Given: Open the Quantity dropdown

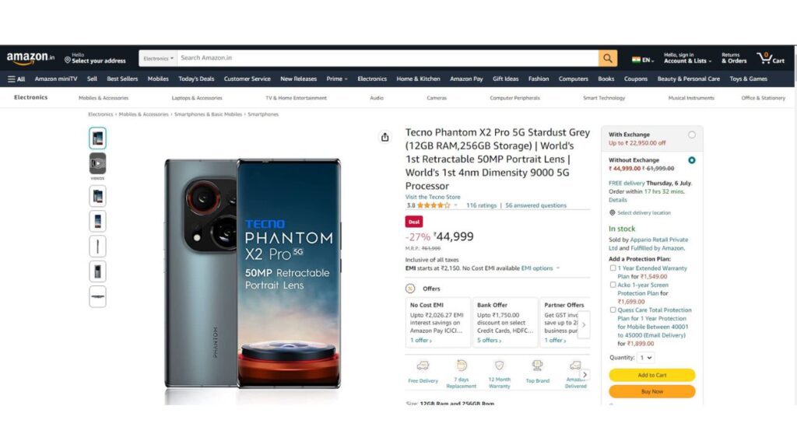Looking at the screenshot, I should (x=645, y=358).
